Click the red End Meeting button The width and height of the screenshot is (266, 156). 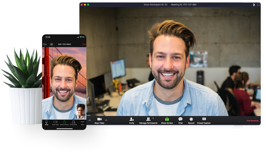point(252,121)
